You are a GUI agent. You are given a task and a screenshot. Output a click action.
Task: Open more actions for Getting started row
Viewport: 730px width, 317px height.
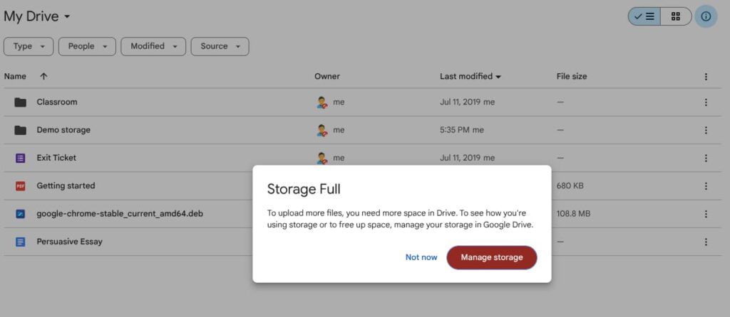(706, 186)
